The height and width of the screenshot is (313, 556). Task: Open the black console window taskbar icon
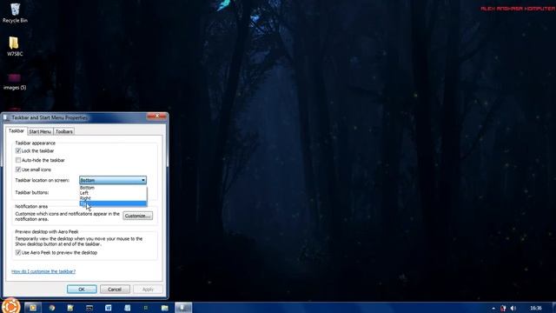89,308
